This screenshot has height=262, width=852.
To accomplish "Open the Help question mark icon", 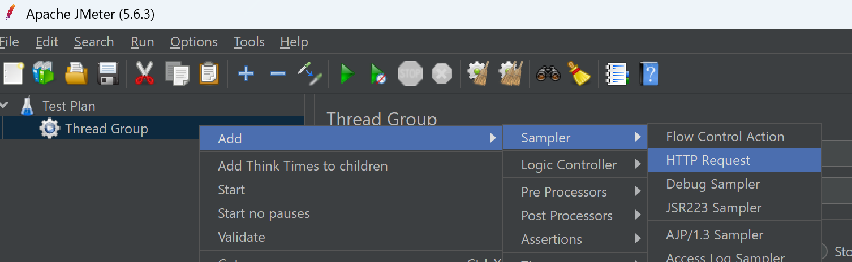I will pos(649,74).
